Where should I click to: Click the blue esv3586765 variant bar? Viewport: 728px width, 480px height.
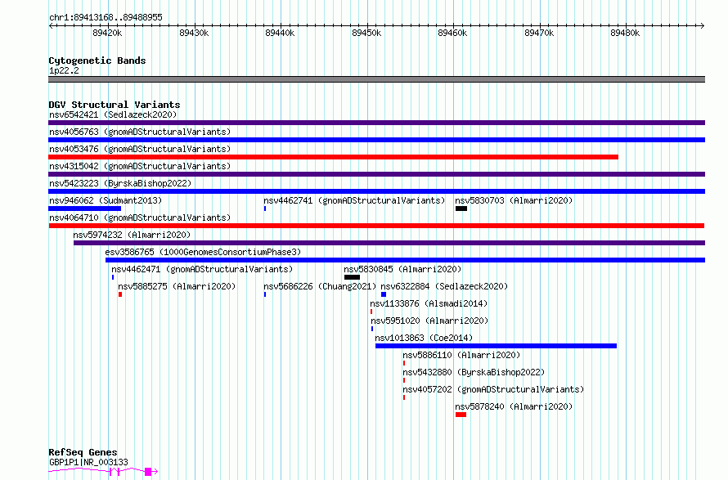coord(406,260)
